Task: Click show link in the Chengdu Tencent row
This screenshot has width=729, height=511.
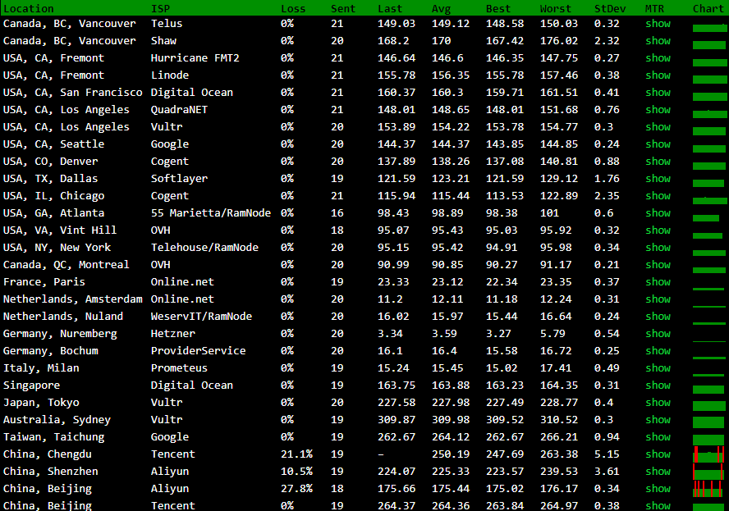Action: pos(658,454)
